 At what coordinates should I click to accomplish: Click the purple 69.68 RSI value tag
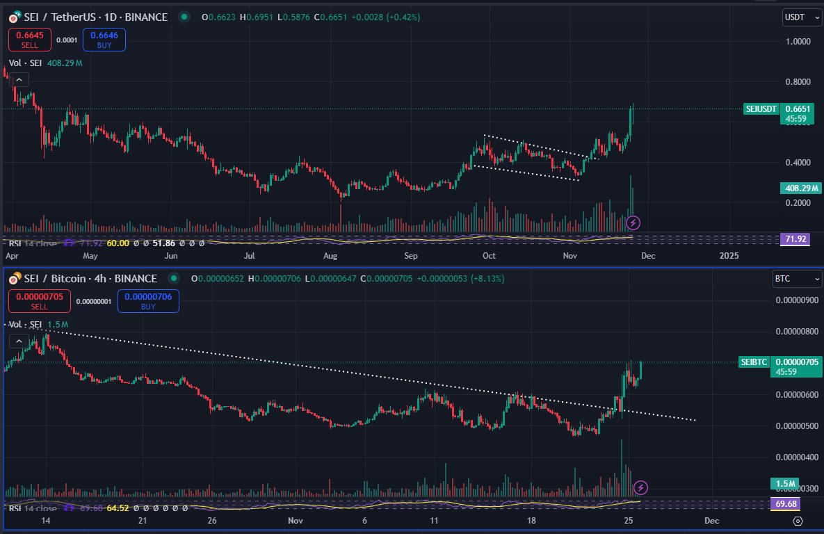pos(786,503)
